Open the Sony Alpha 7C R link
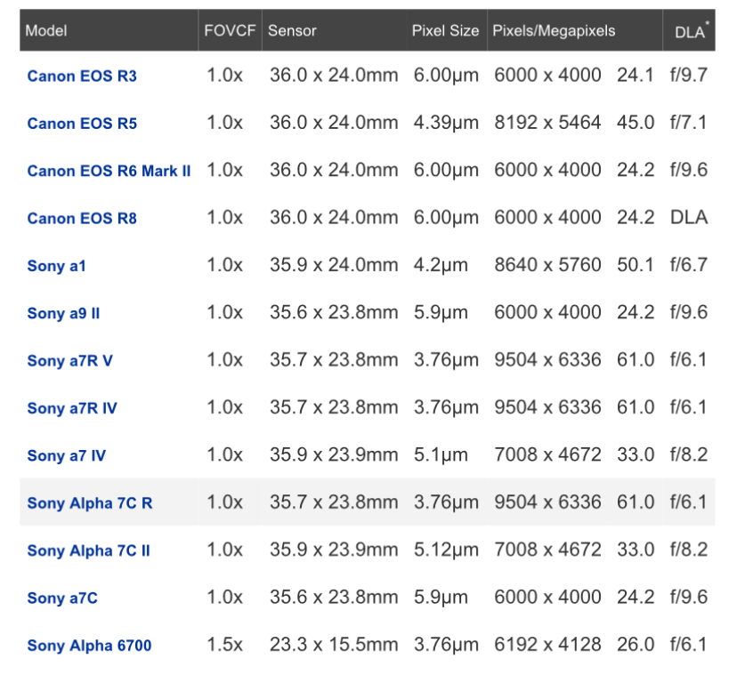Viewport: 737px width, 683px height. click(90, 502)
